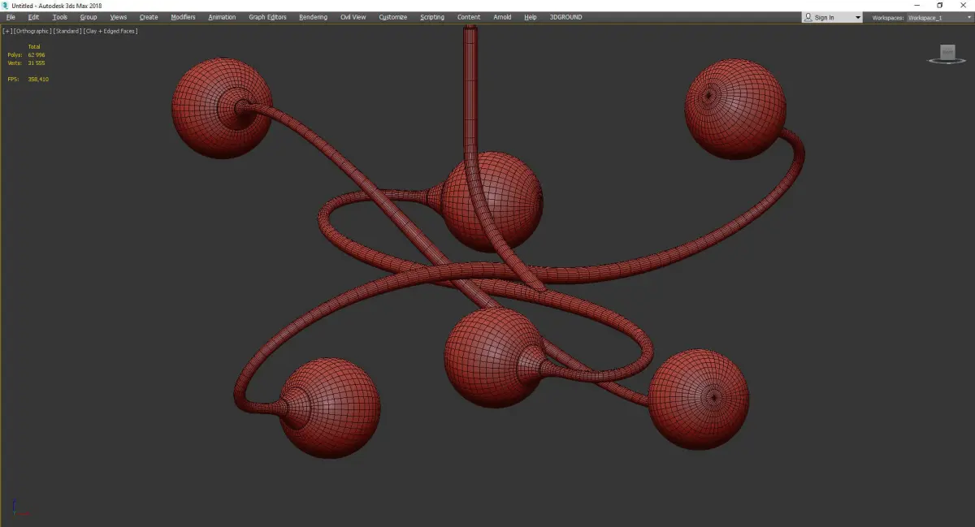Click the Sign In button
This screenshot has width=975, height=527.
tap(825, 17)
